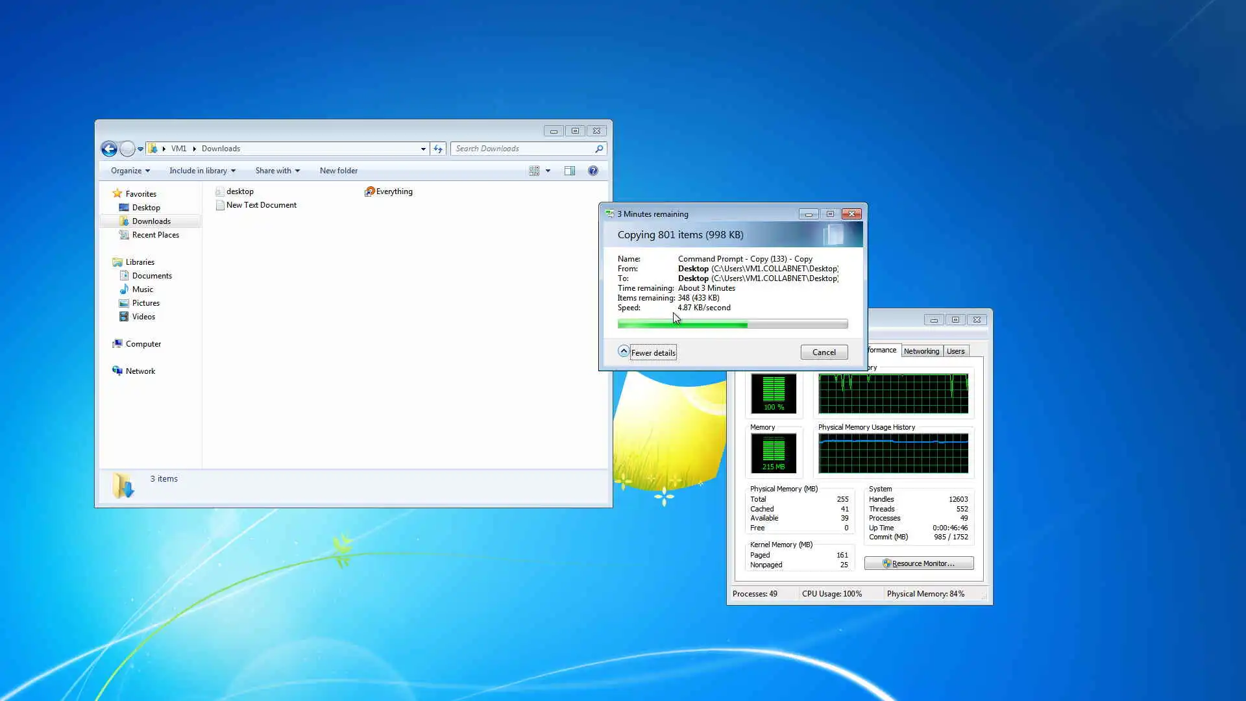Image resolution: width=1246 pixels, height=701 pixels.
Task: Open Share with dropdown
Action: click(277, 171)
